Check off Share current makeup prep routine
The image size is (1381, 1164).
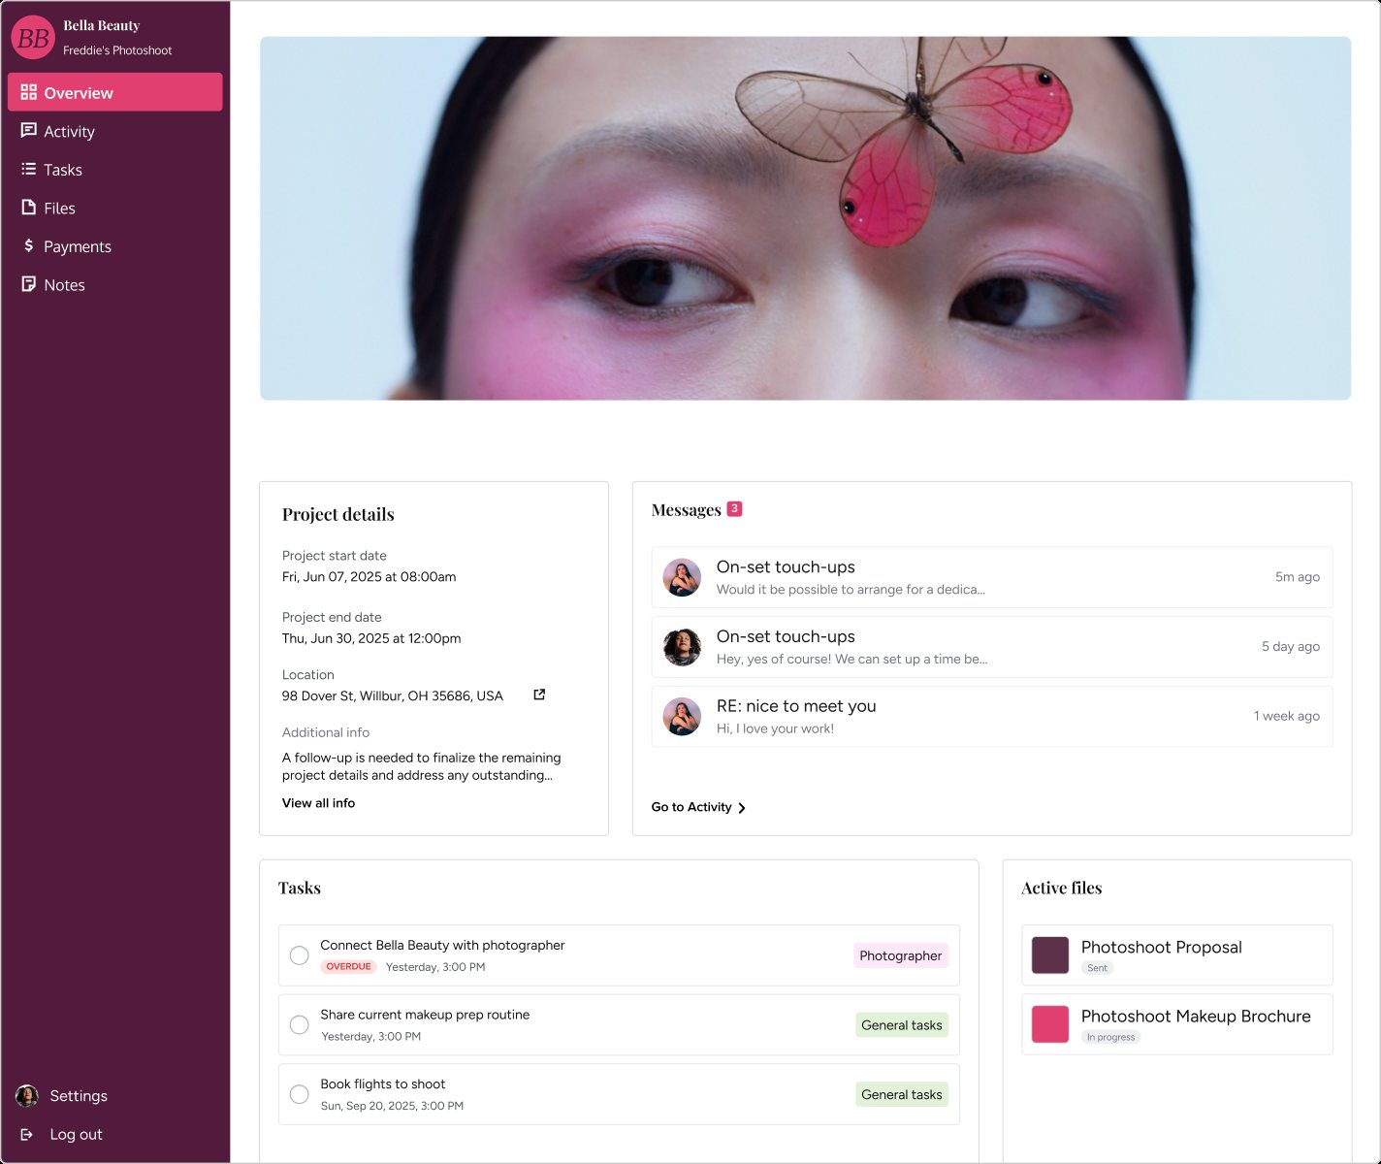[300, 1024]
